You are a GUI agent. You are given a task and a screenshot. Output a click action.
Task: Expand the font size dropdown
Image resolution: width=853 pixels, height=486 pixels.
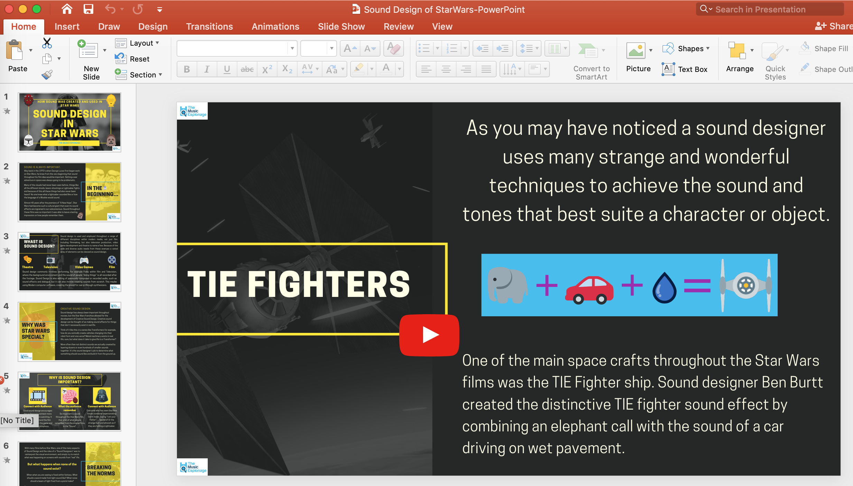(331, 48)
